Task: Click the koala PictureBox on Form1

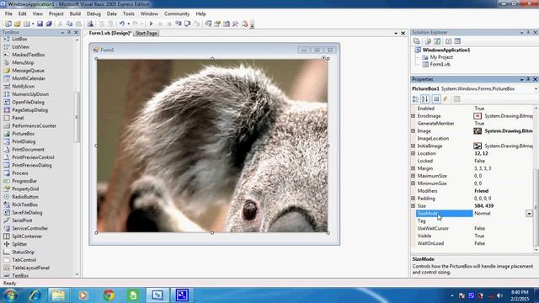Action: click(212, 146)
